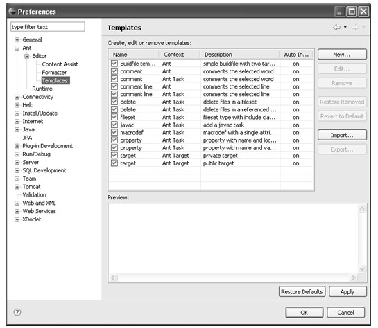Screen dimensions: 378x328
Task: Sort by the Name column header
Action: (x=134, y=55)
